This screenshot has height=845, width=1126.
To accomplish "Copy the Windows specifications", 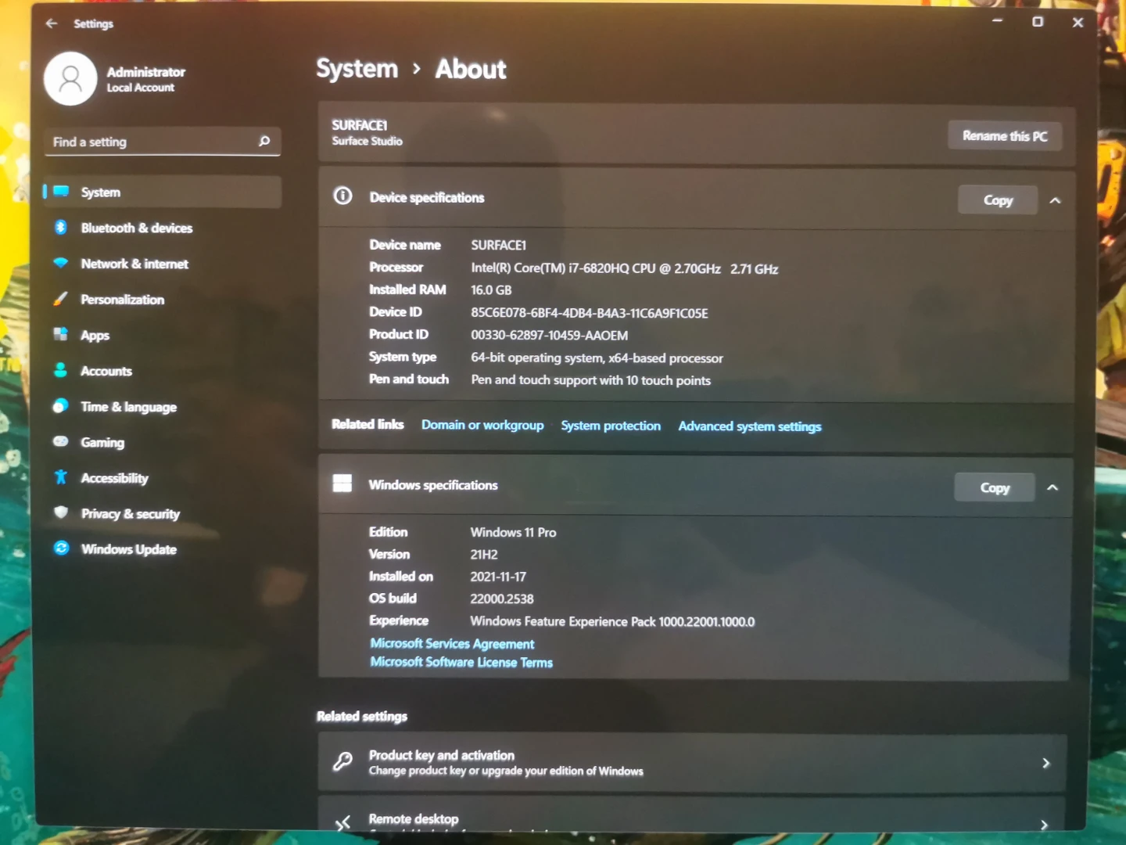I will [x=995, y=487].
